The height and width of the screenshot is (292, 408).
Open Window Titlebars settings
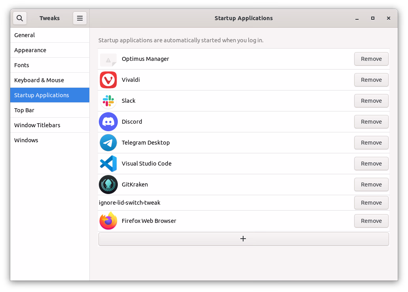point(50,125)
